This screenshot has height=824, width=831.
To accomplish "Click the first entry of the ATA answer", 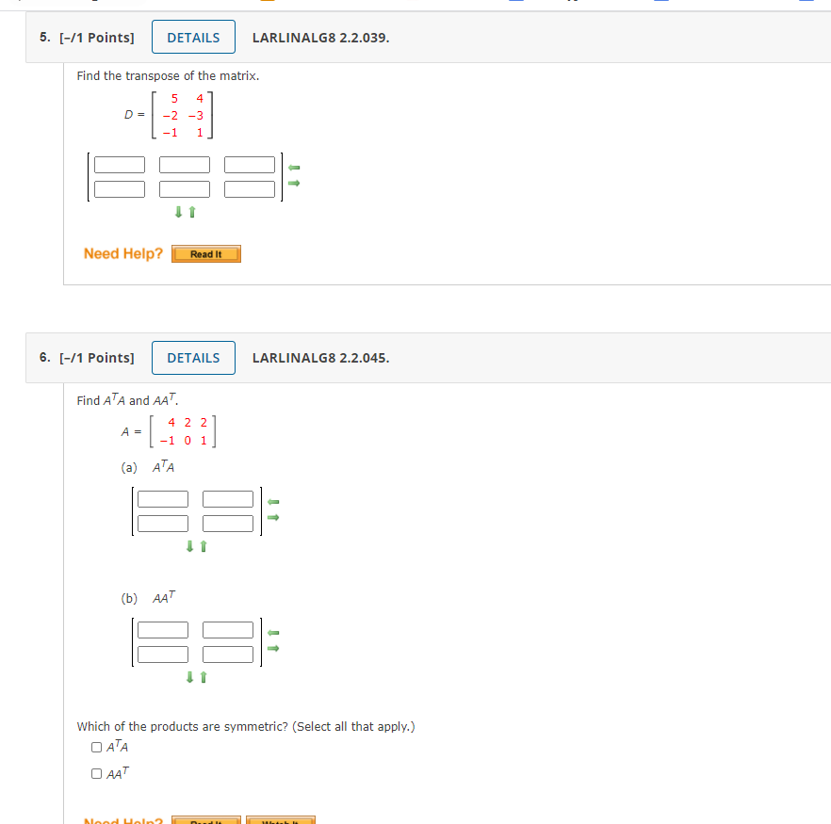I will point(162,498).
